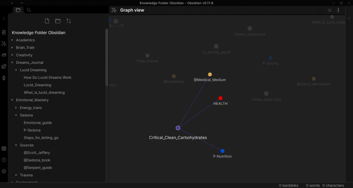353x188 pixels.
Task: Collapse the Dreams_Journal folder
Action: coord(12,62)
